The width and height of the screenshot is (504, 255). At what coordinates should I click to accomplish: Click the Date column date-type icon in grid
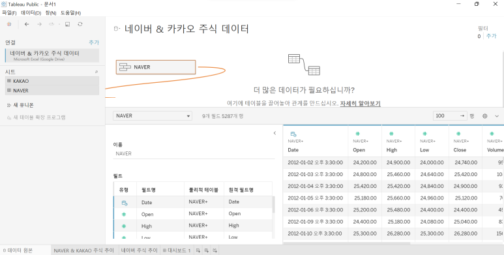point(293,134)
